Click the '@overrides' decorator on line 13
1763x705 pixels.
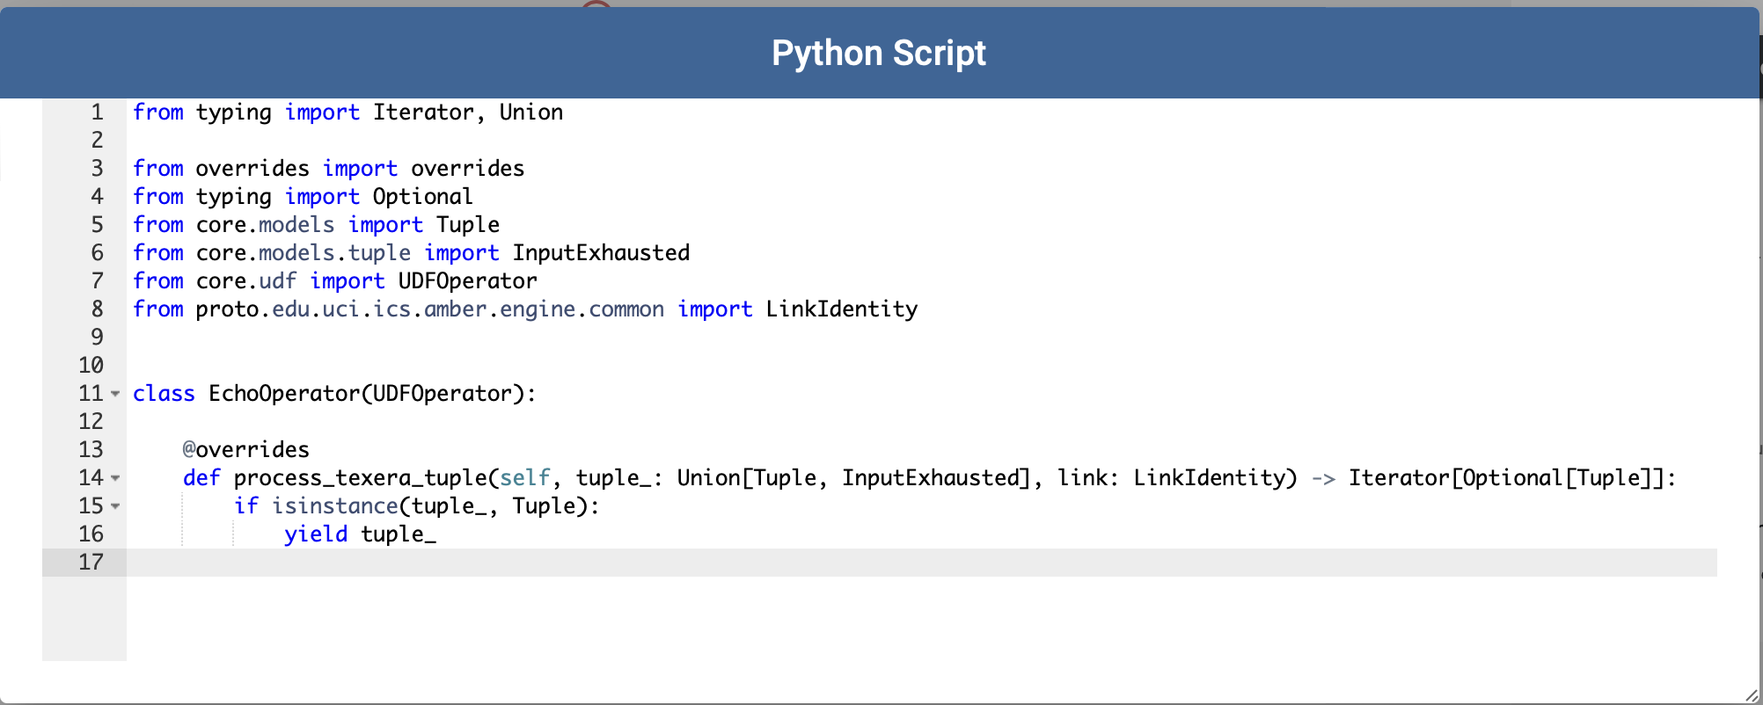246,450
